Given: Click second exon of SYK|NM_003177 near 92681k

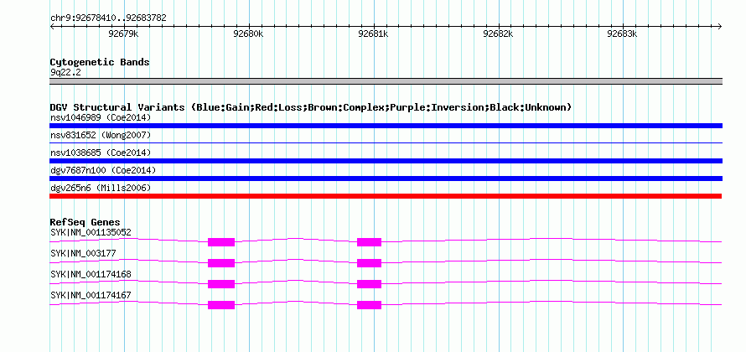Looking at the screenshot, I should click(369, 263).
